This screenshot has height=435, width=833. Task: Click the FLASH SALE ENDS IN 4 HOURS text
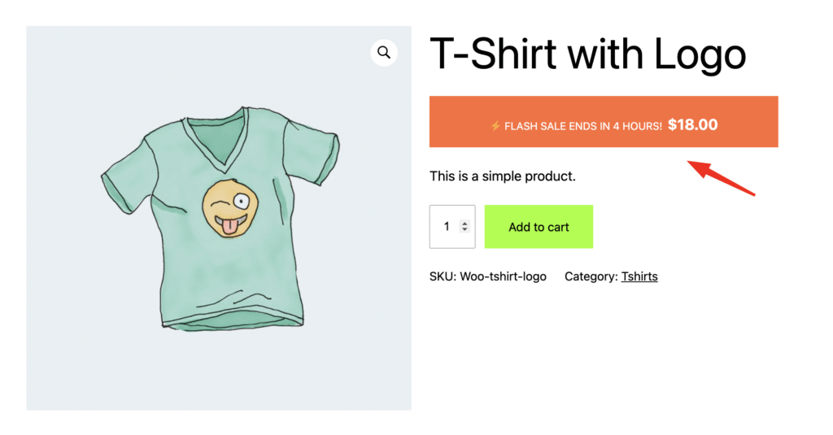pyautogui.click(x=583, y=126)
